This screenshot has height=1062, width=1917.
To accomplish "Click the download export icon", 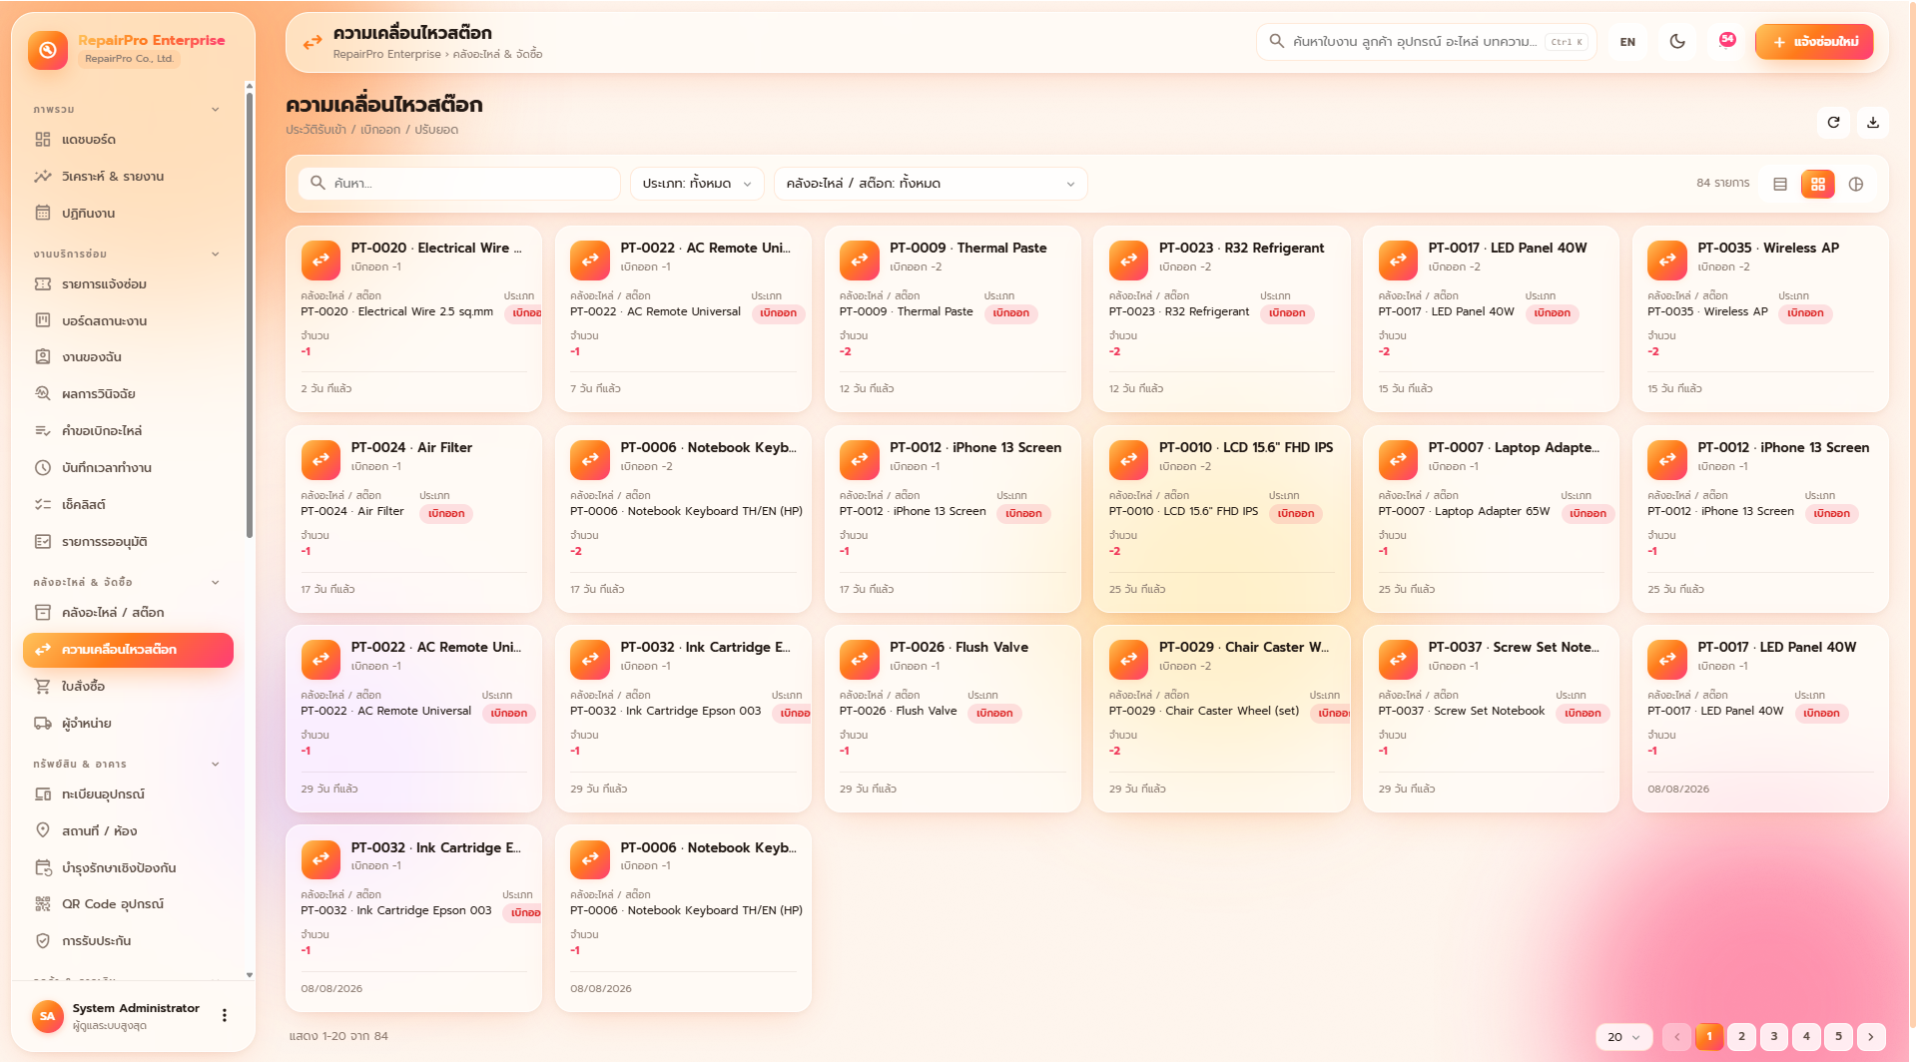I will tap(1873, 123).
